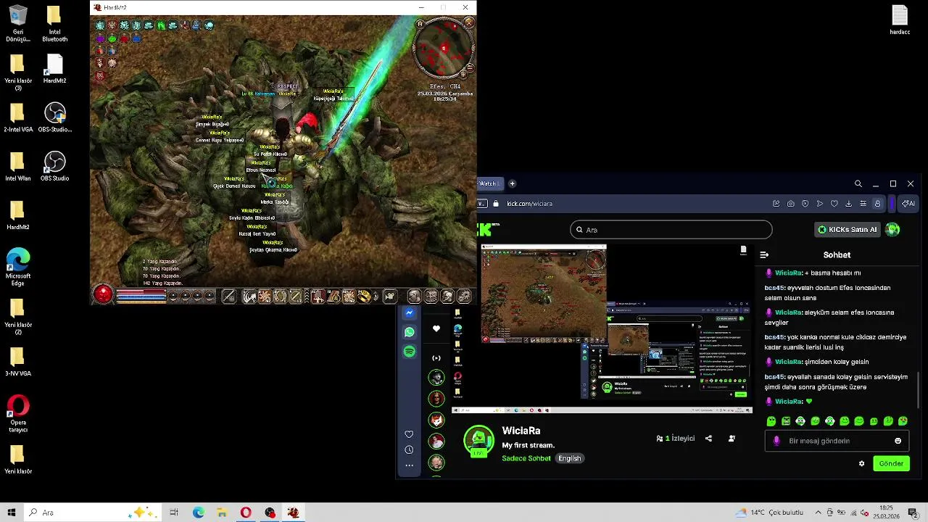Viewport: 928px width, 522px height.
Task: Open emoji picker in message box
Action: pos(898,441)
